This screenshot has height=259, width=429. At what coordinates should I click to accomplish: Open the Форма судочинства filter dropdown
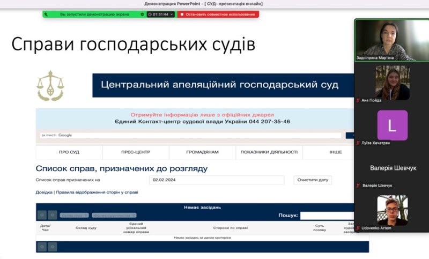pos(114,216)
